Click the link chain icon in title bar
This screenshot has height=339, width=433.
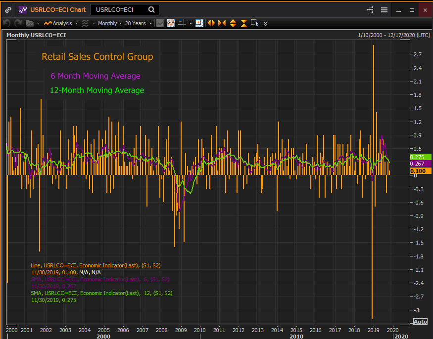tap(8, 9)
